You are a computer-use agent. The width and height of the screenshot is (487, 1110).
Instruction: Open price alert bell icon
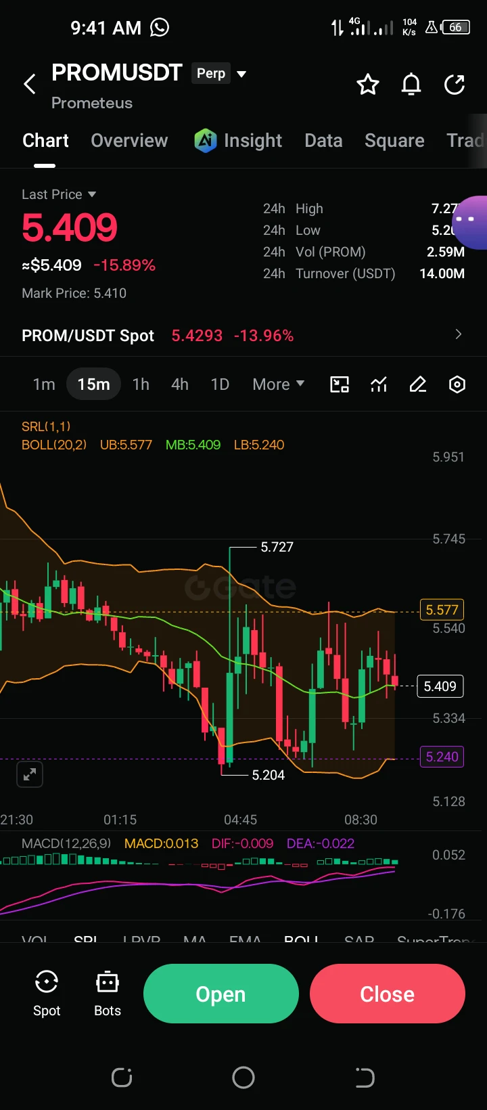coord(411,85)
